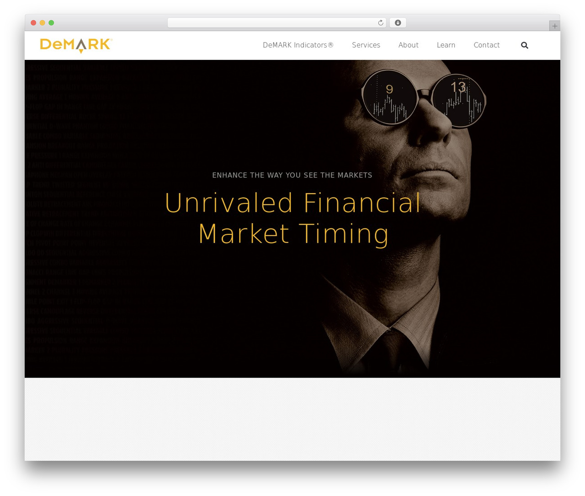This screenshot has width=585, height=496.
Task: Reload the page with the refresh icon
Action: pos(380,23)
